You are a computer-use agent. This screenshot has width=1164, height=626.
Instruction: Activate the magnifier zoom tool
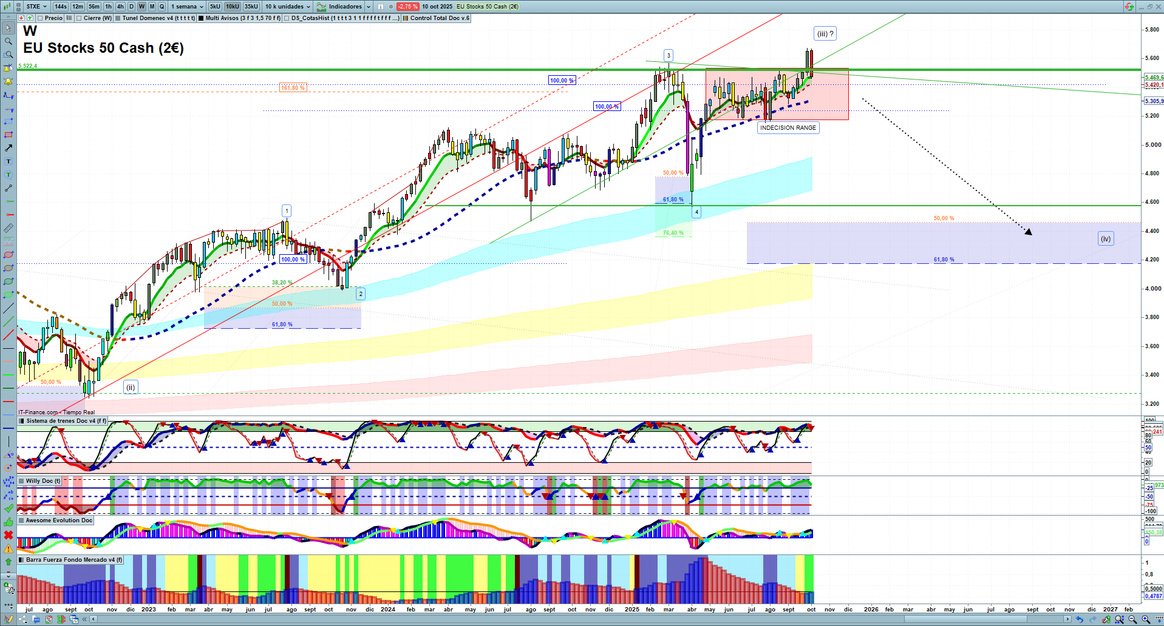click(x=9, y=41)
